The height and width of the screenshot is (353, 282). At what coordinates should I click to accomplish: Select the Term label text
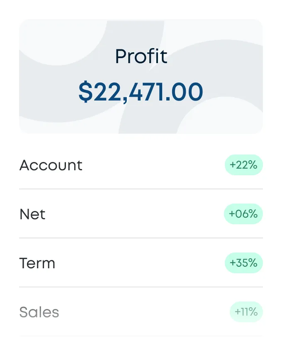[x=37, y=263]
